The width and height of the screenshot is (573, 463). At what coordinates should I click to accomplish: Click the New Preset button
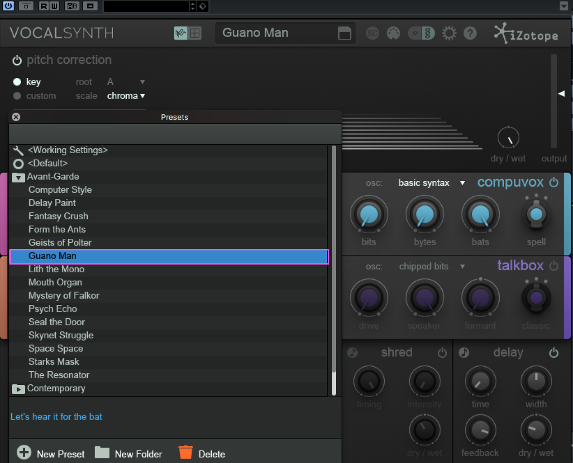pos(51,453)
